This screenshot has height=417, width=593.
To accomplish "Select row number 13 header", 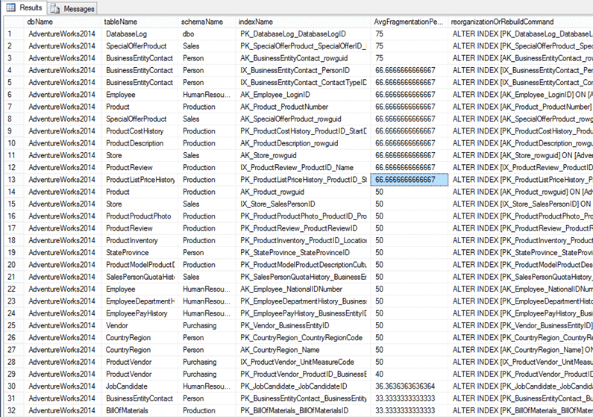I will tap(14, 180).
